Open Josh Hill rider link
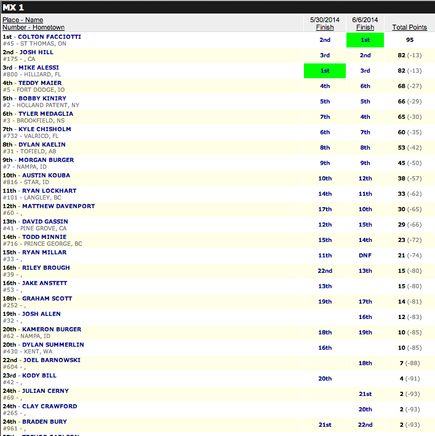The image size is (435, 436). 37,52
